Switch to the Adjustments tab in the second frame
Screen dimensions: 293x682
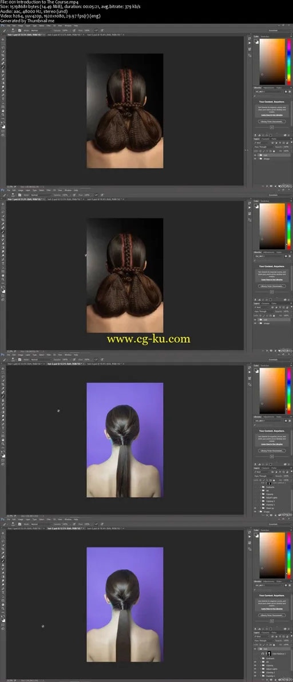coord(268,252)
